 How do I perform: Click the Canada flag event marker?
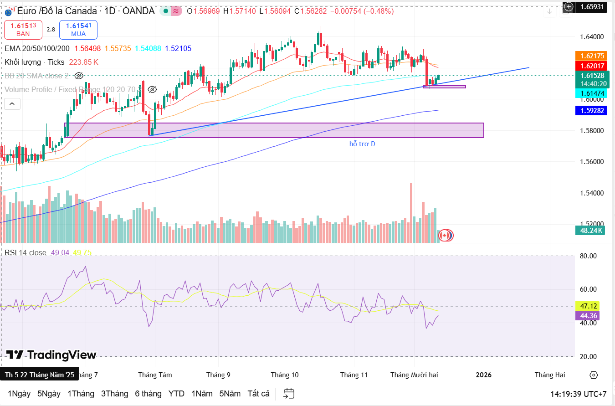pos(445,235)
